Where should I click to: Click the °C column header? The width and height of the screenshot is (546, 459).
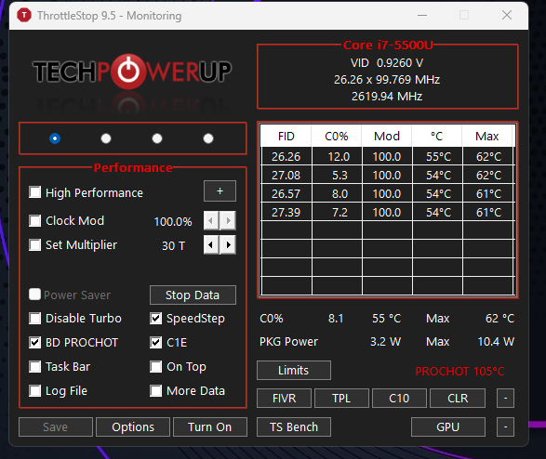coord(436,136)
